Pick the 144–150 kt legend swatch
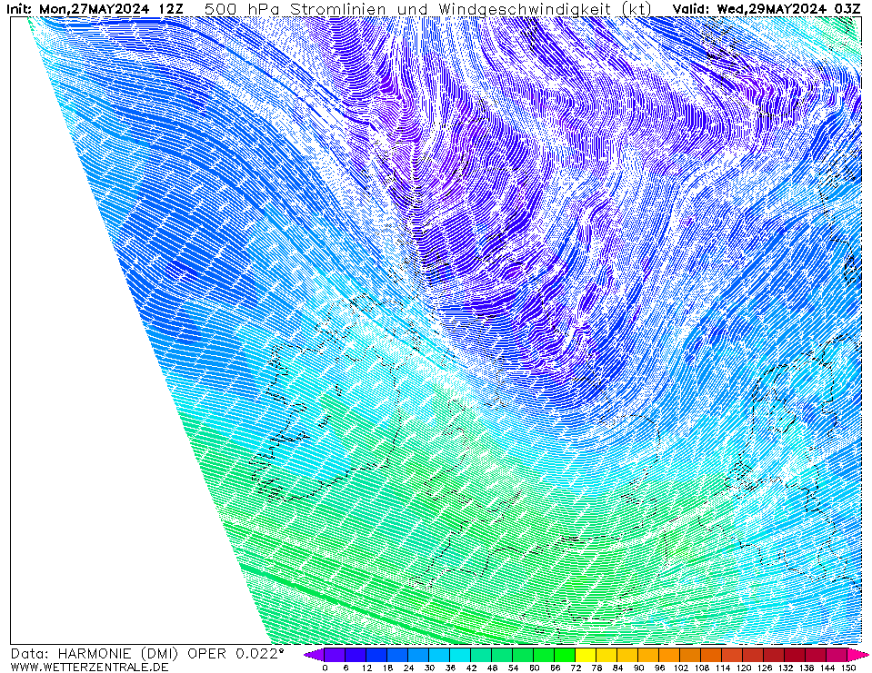 (x=837, y=655)
